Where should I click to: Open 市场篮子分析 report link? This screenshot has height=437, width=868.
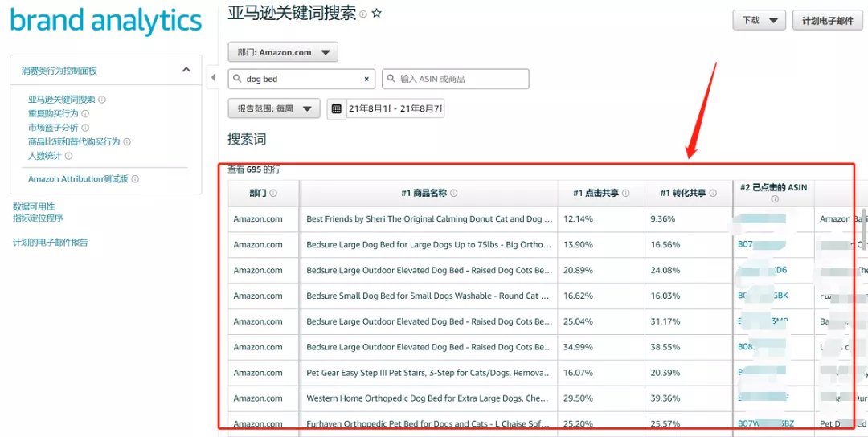pyautogui.click(x=53, y=128)
